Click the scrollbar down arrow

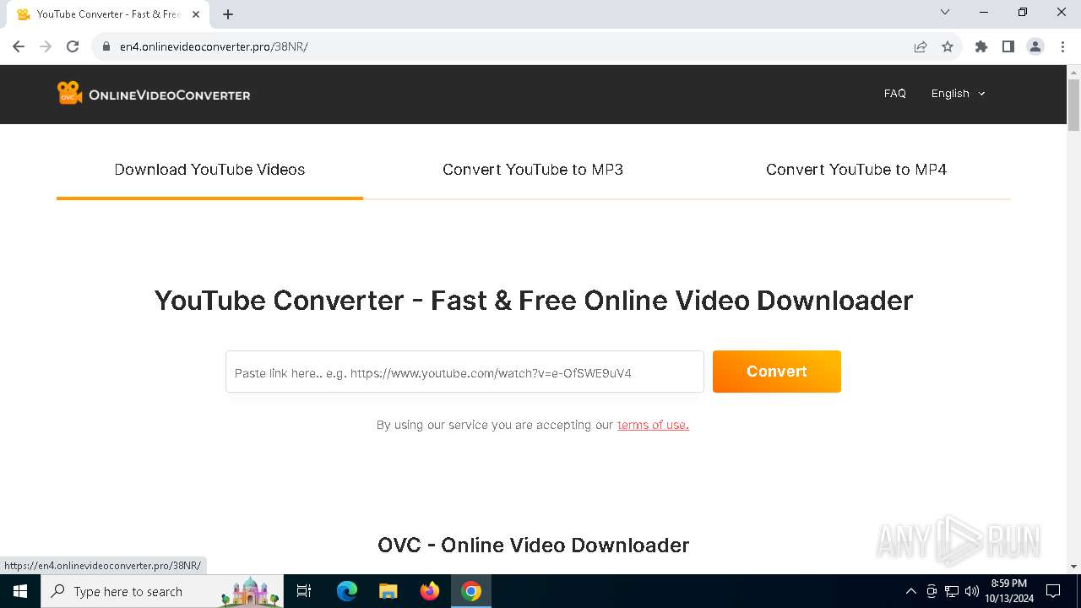pos(1073,567)
